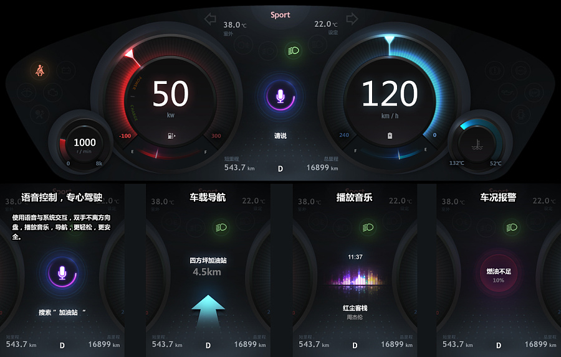Image resolution: width=561 pixels, height=357 pixels.
Task: Toggle headlight indicator in 车载导航 panel
Action: pyautogui.click(x=221, y=228)
